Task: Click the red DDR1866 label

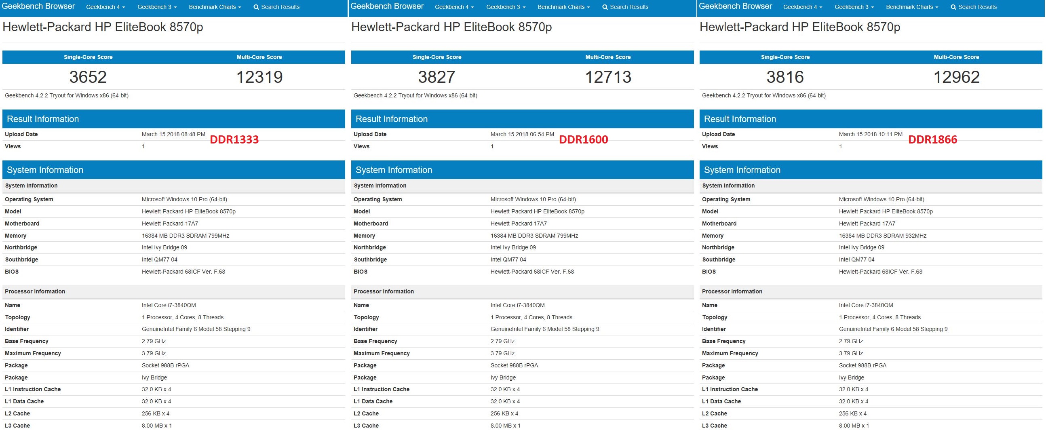Action: [x=933, y=140]
